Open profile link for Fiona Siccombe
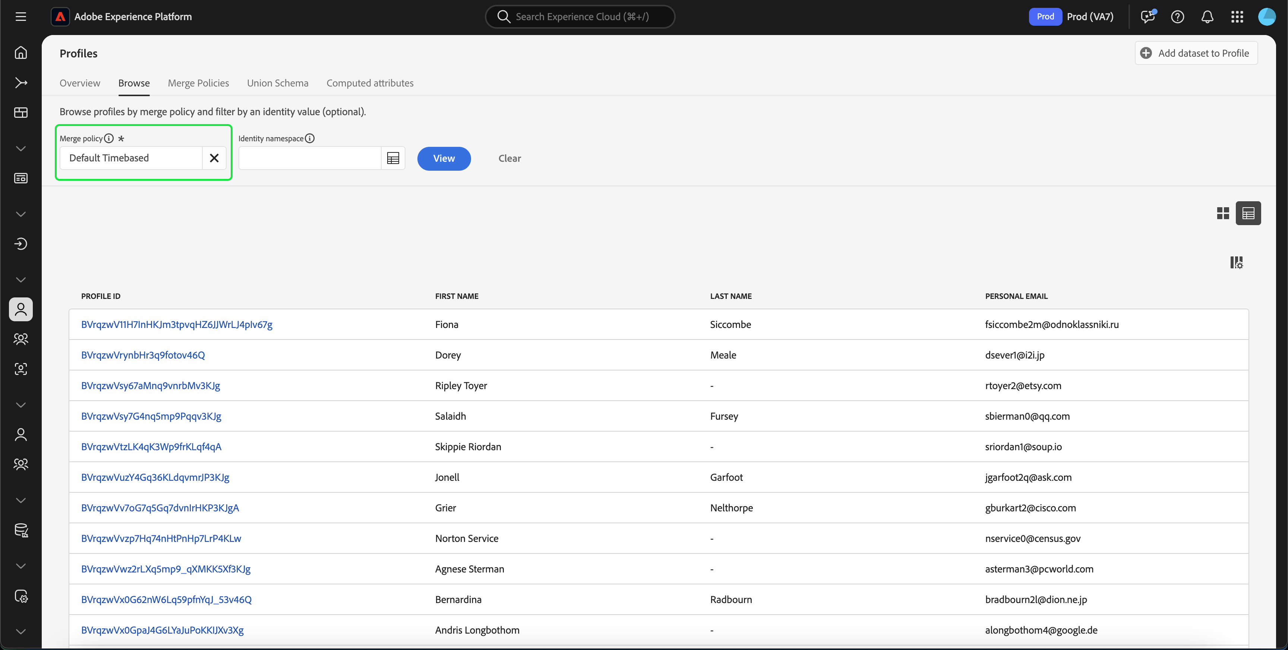 pos(177,325)
